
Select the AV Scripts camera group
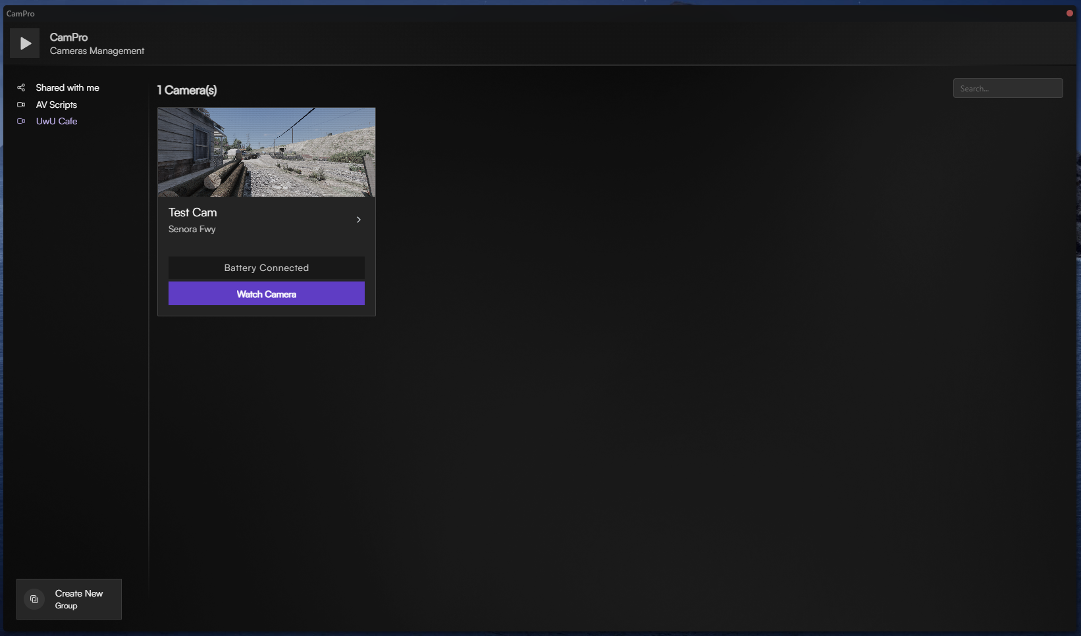click(x=56, y=105)
